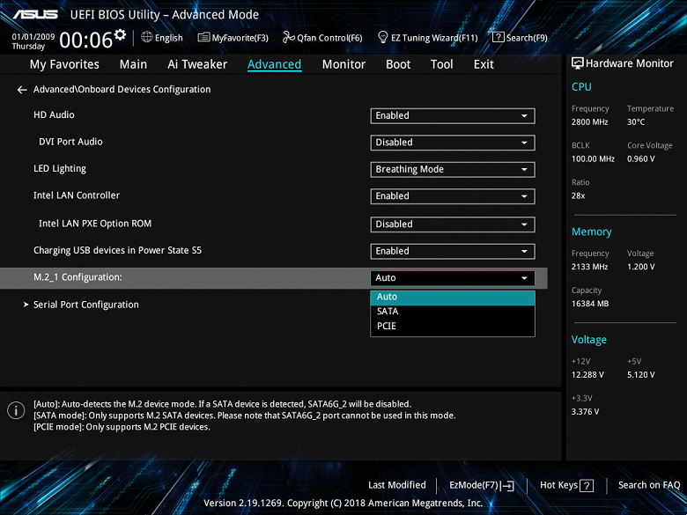This screenshot has height=515, width=687.
Task: Open the LED Lighting Breathing Mode dropdown
Action: 453,170
